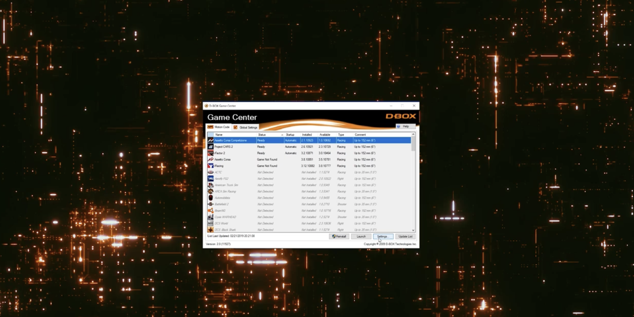The height and width of the screenshot is (317, 634).
Task: Open the Settings... dialog button
Action: point(383,236)
